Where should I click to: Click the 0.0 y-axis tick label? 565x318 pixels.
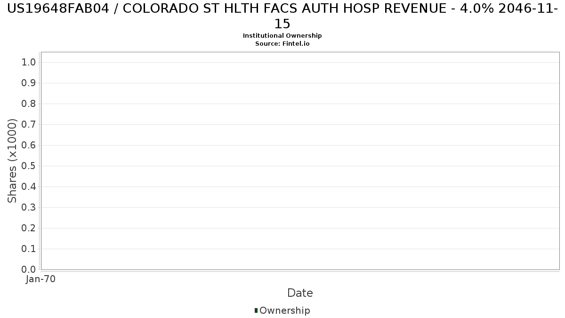pos(29,269)
